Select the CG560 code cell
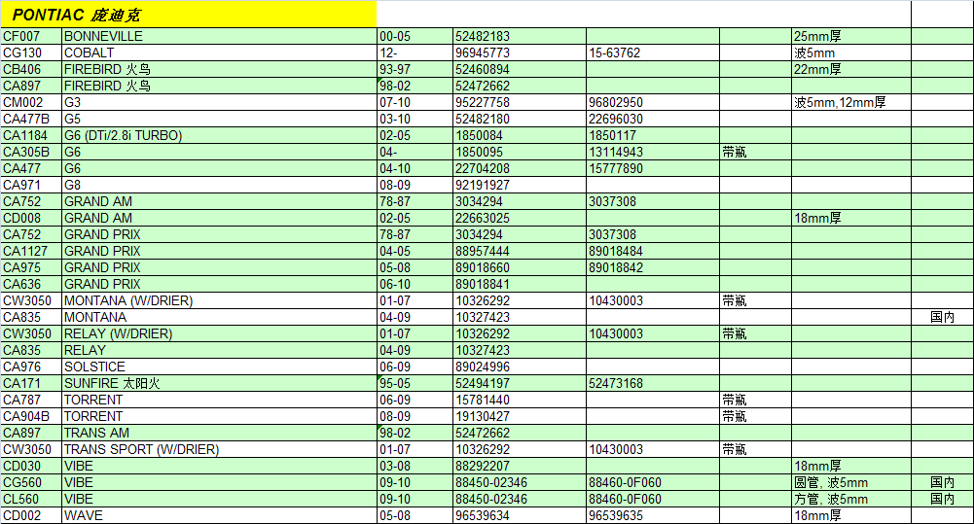 [x=31, y=482]
